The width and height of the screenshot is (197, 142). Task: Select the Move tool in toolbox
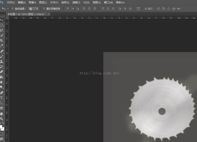(x=2, y=20)
